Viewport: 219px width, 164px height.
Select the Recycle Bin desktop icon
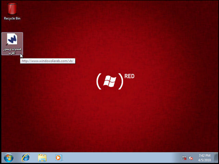(12, 9)
